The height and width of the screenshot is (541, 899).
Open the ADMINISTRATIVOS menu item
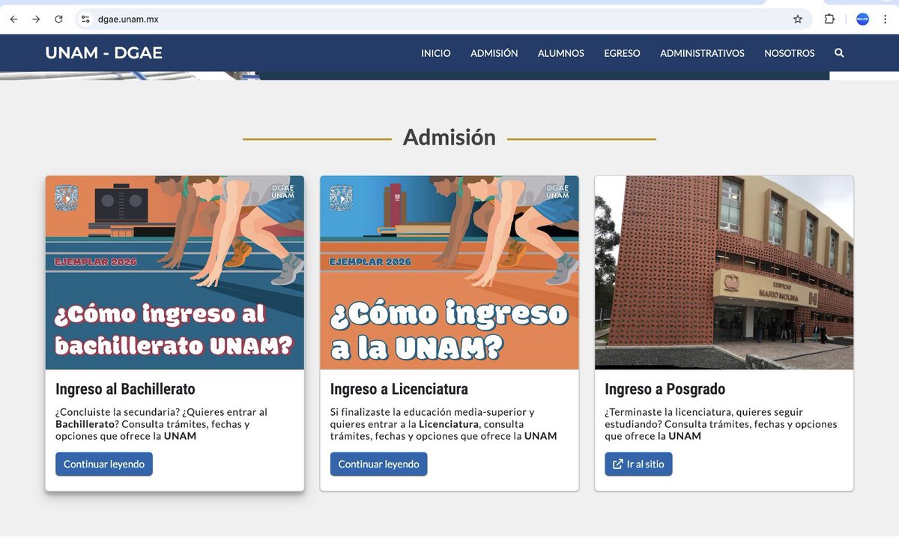[702, 53]
